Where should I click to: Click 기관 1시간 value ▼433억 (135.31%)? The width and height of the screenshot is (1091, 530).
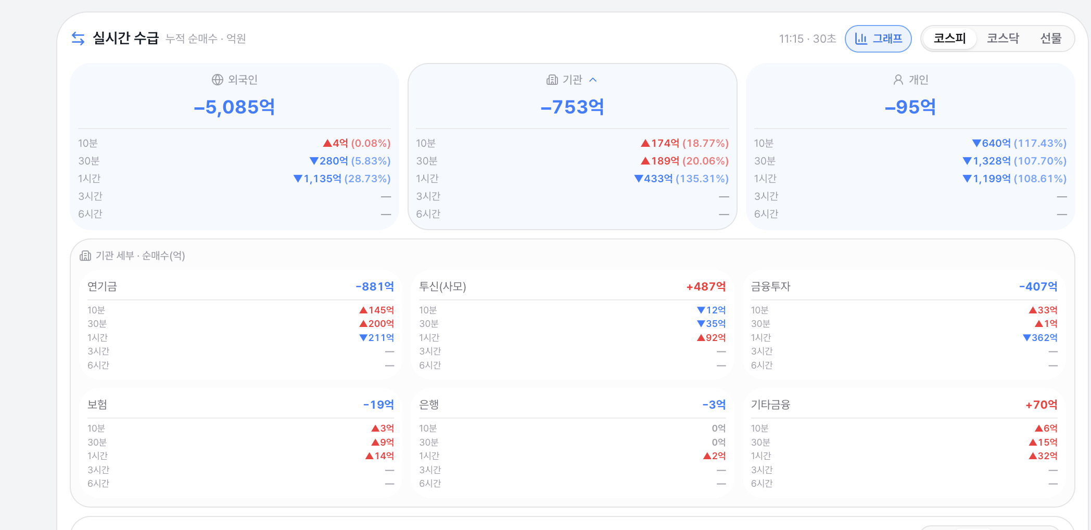point(681,179)
